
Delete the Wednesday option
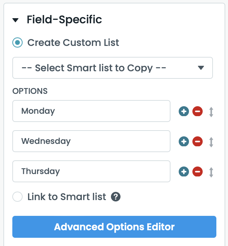tap(198, 142)
